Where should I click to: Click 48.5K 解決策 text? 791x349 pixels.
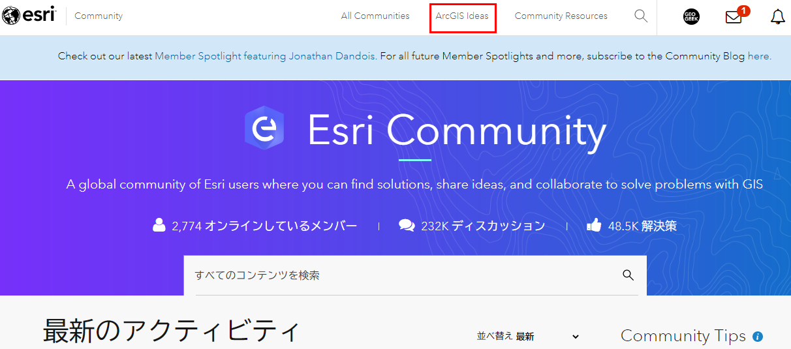(x=642, y=226)
